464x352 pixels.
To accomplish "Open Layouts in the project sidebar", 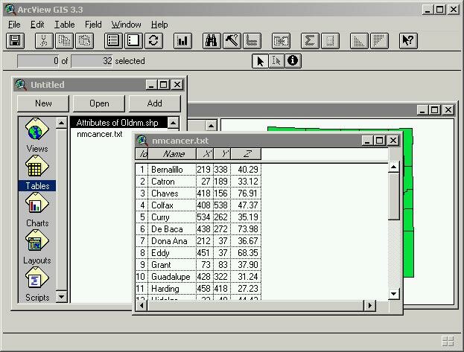I will tap(37, 247).
